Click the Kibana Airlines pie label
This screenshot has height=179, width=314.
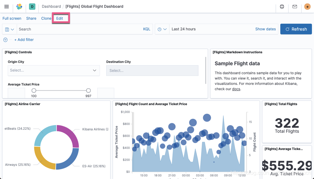tap(95, 129)
